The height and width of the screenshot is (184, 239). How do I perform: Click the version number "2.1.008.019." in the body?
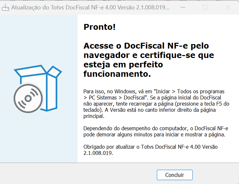pyautogui.click(x=98, y=153)
